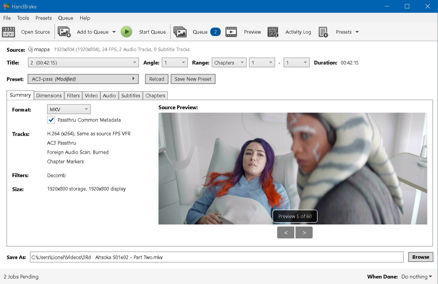This screenshot has height=284, width=438.
Task: Click the Preview film icon
Action: 231,32
